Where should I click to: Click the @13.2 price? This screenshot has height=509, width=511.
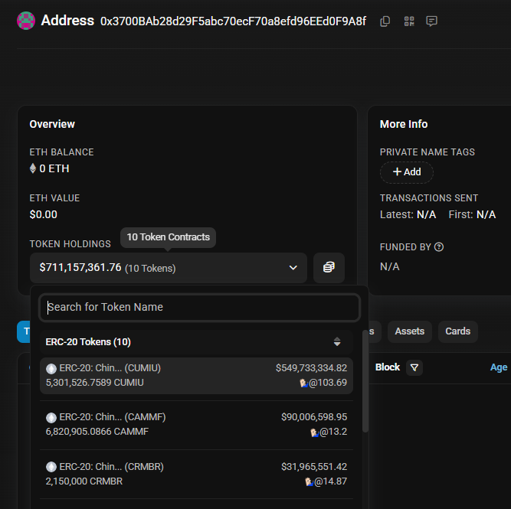[x=333, y=432]
